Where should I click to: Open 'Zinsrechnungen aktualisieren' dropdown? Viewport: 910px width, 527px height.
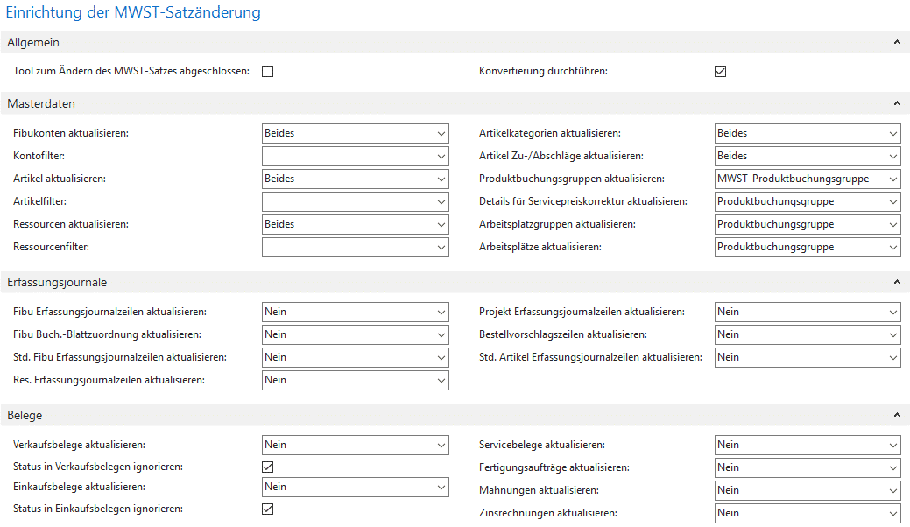808,513
